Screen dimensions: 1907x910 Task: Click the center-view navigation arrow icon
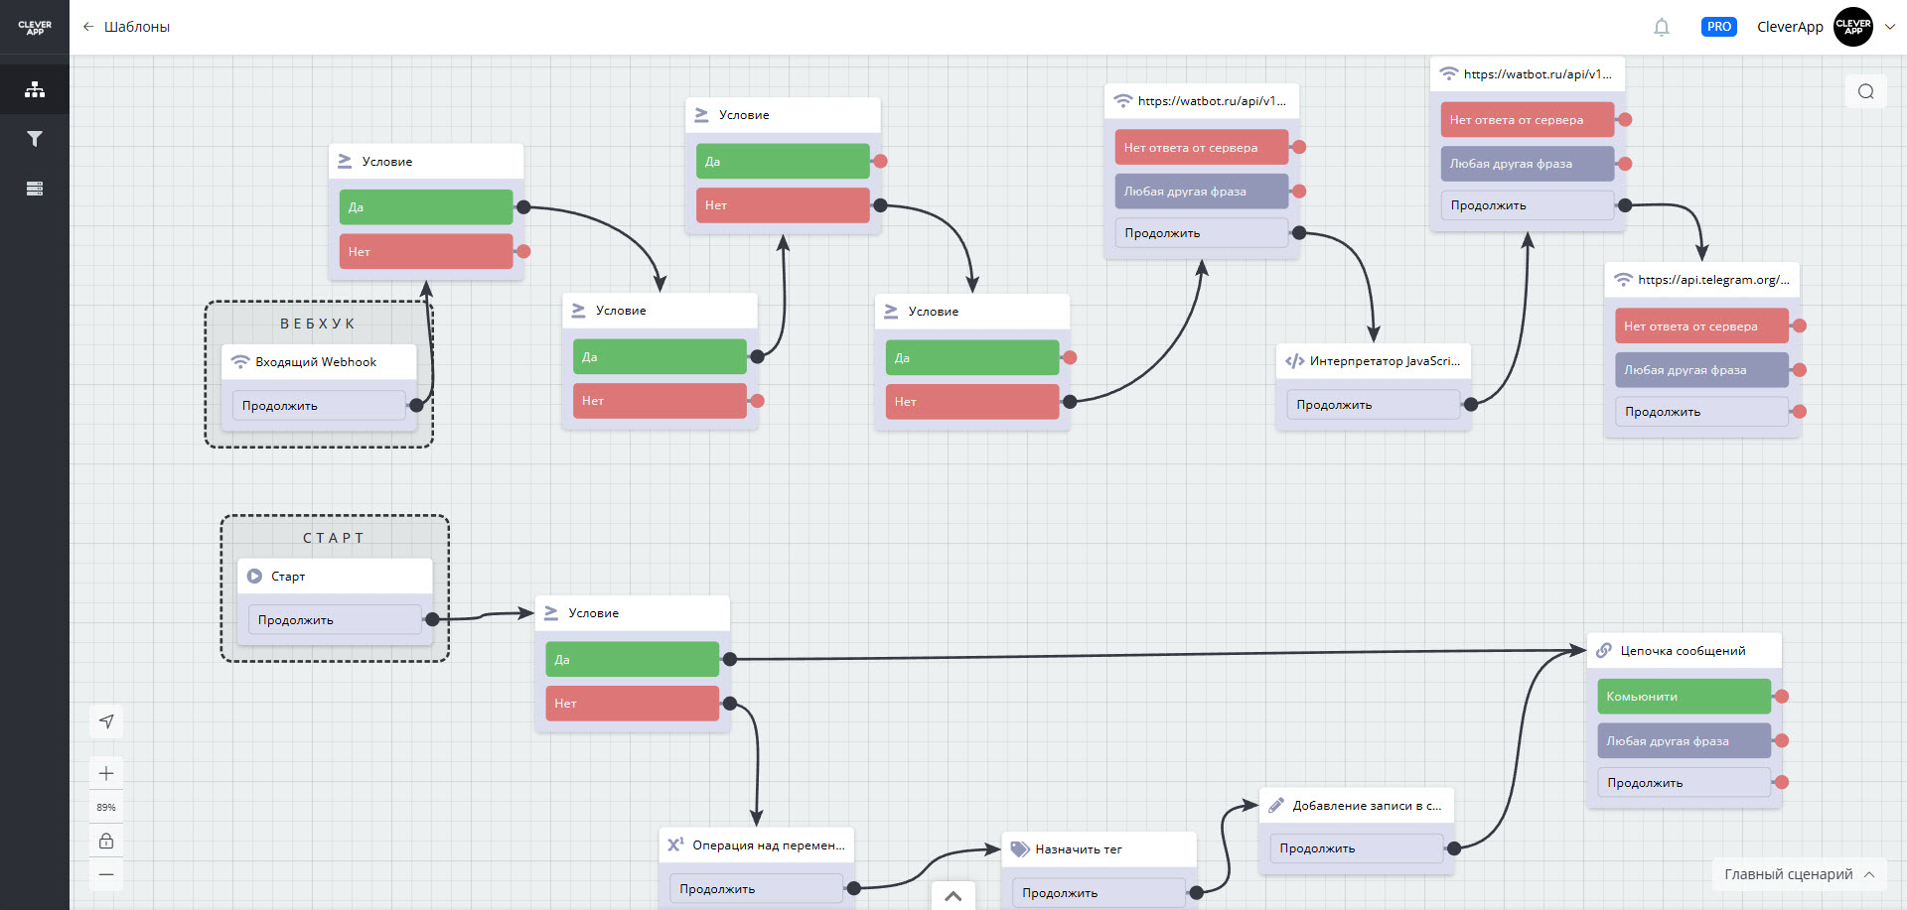point(106,721)
